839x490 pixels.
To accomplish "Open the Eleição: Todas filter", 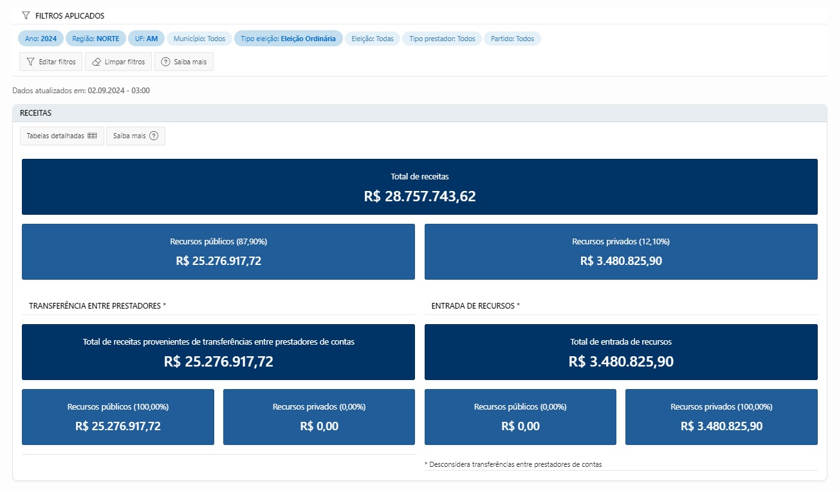I will 373,39.
